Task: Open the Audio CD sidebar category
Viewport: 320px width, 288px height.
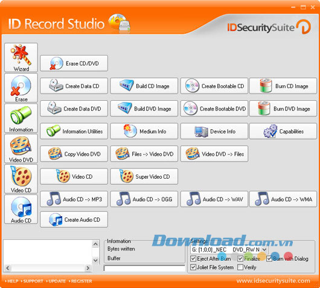Action: point(21,210)
